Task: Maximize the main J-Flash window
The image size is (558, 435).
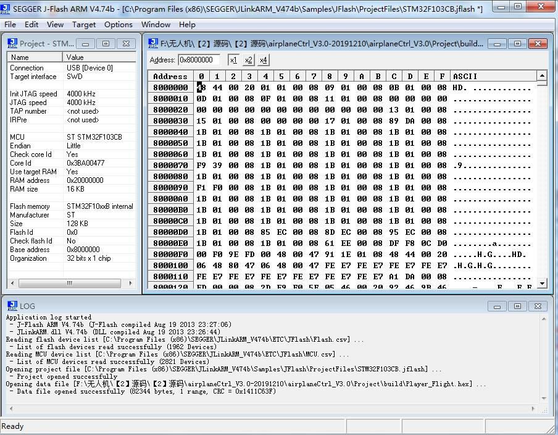Action: 518,6
